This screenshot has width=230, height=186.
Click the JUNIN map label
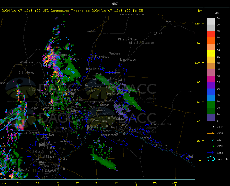click(103, 121)
